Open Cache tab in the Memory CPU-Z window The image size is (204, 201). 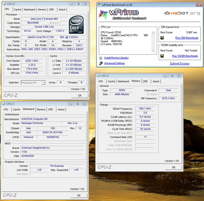point(111,81)
